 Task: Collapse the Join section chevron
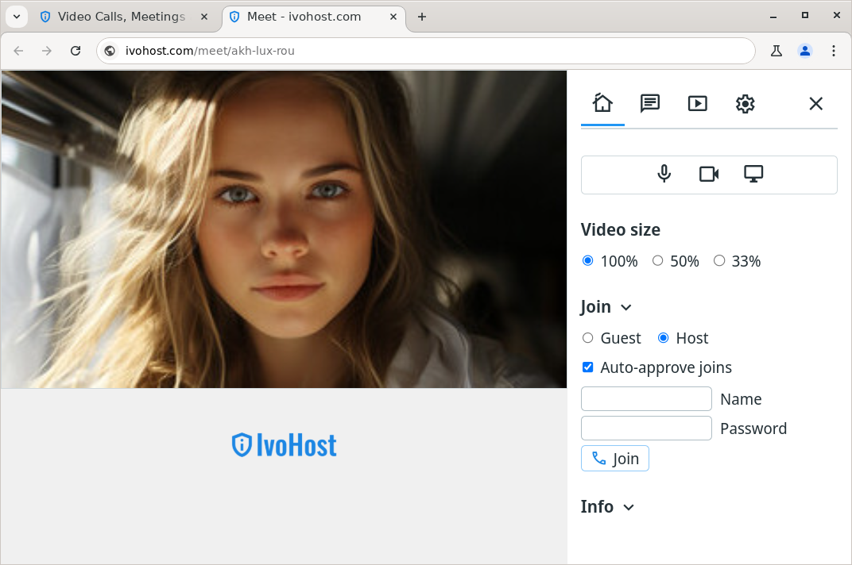626,307
